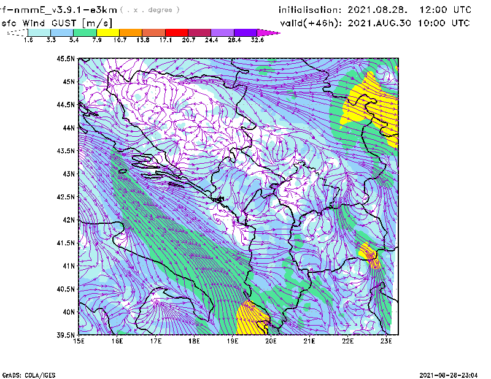Click the 41N latitude label
Screen dimensions: 491x379
[69, 266]
